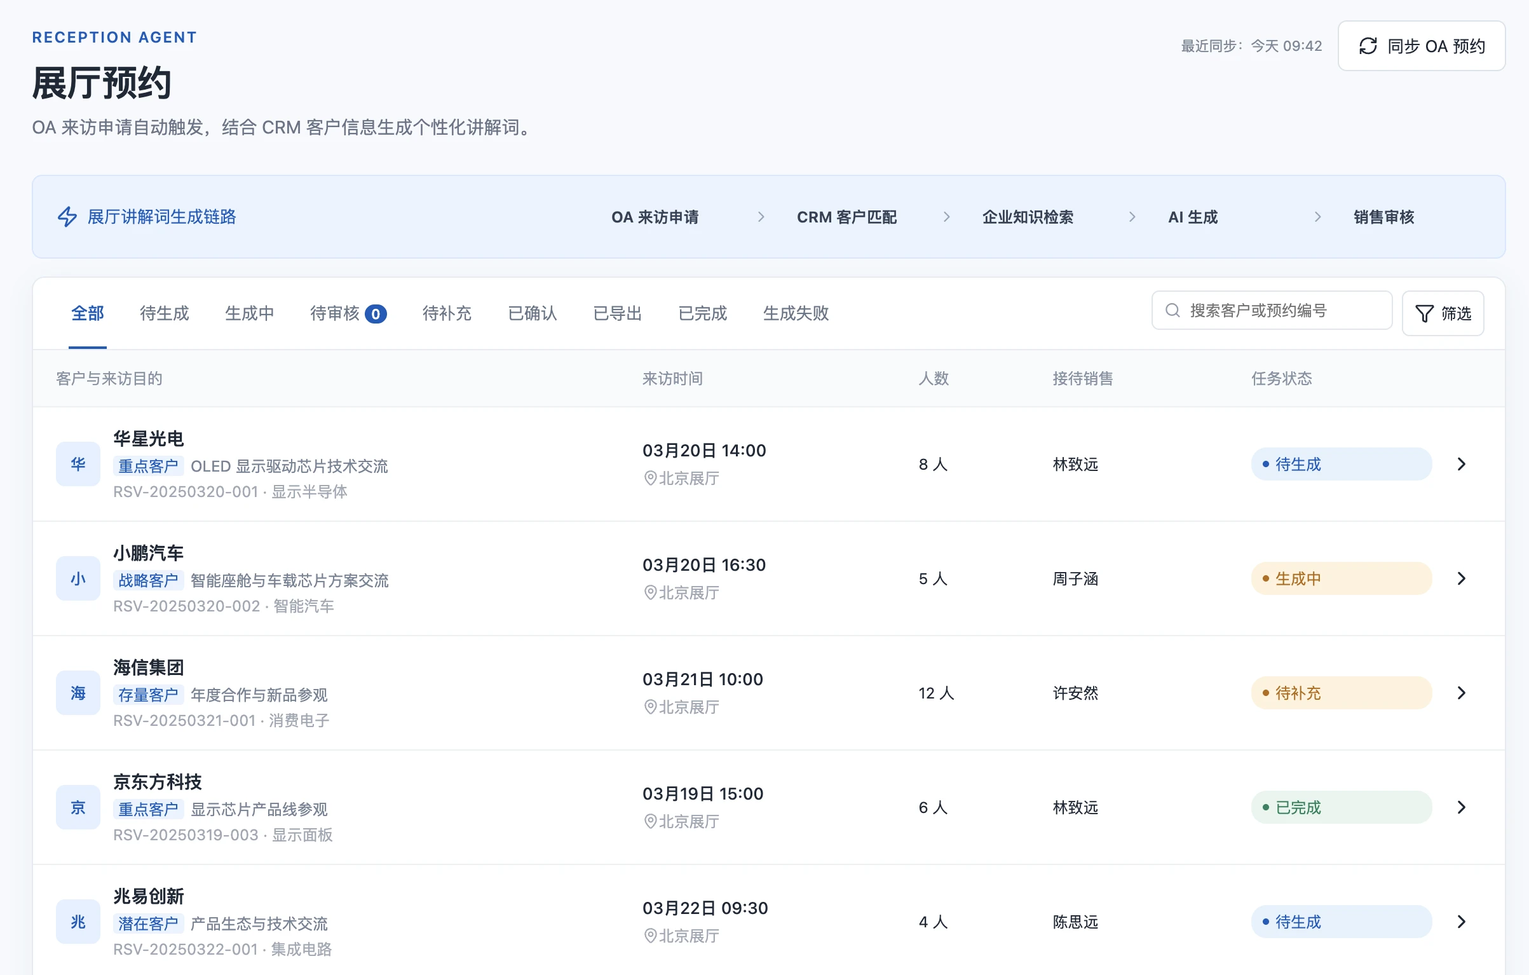Screen dimensions: 1529x975
Task: Expand the 华星光电 row chevron
Action: pos(1462,464)
